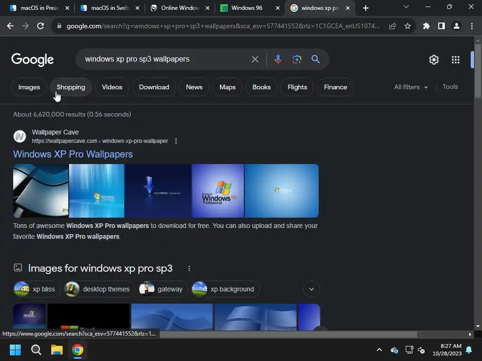Switch to the macOS in Svelte tab
Image resolution: width=482 pixels, height=361 pixels.
pyautogui.click(x=110, y=8)
